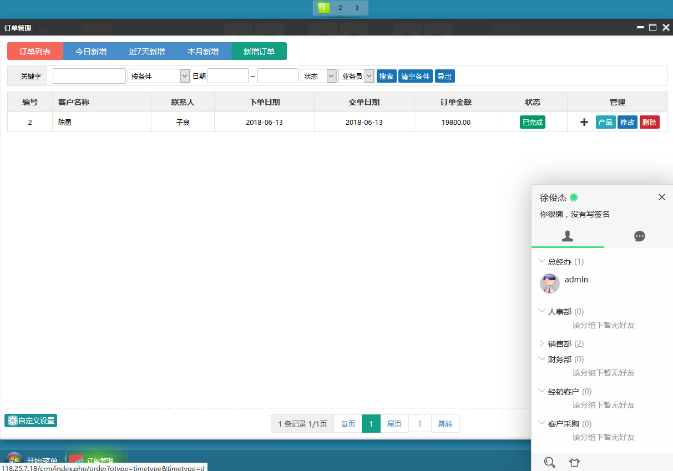Switch to 今日新增 tab
The image size is (673, 471).
(91, 52)
